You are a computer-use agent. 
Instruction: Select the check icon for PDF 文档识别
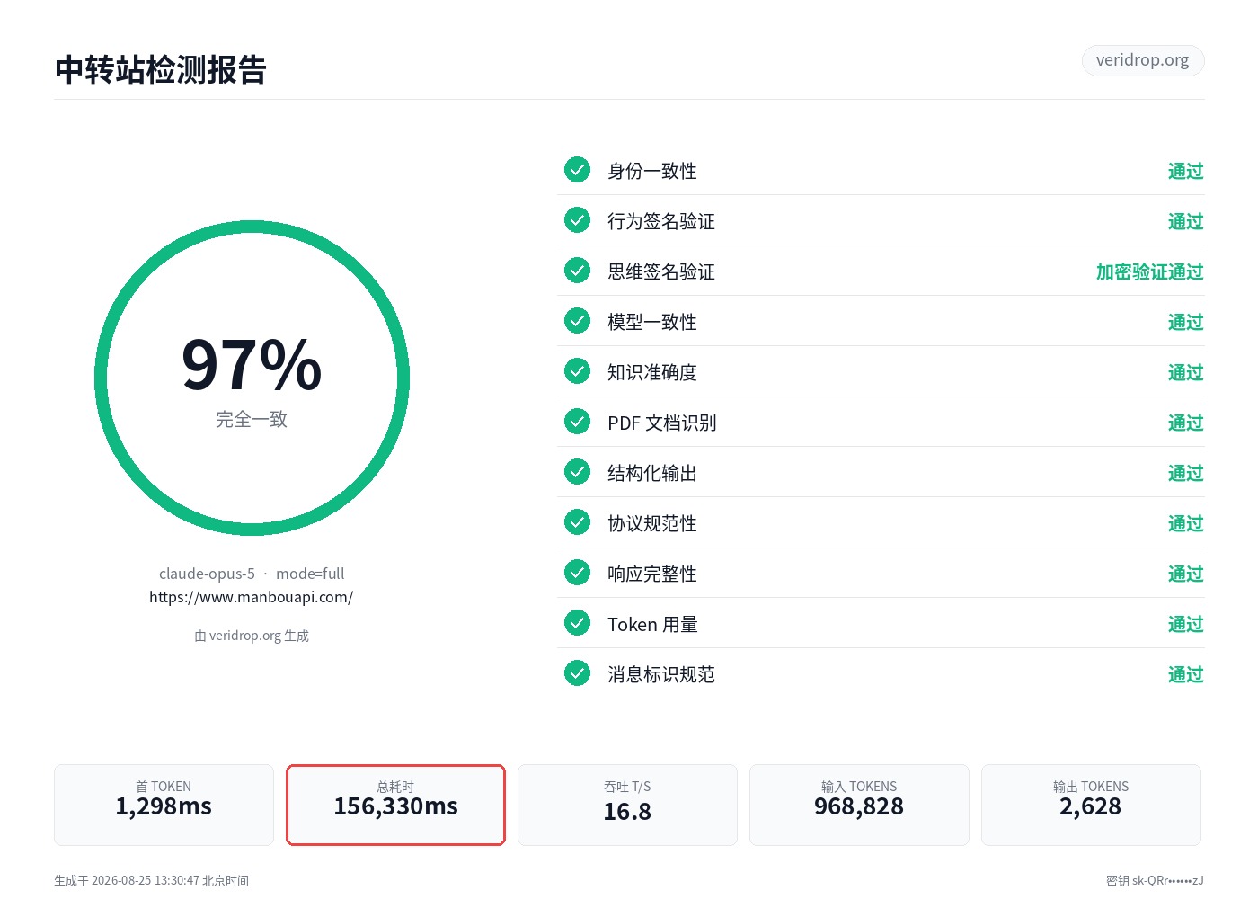point(577,421)
